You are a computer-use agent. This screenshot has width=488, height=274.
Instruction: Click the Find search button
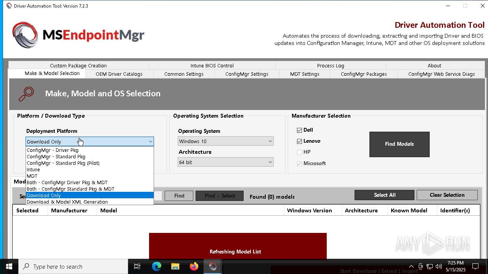click(179, 196)
